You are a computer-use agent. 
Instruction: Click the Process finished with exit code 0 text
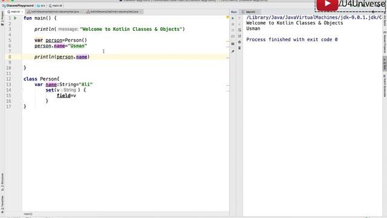click(291, 39)
